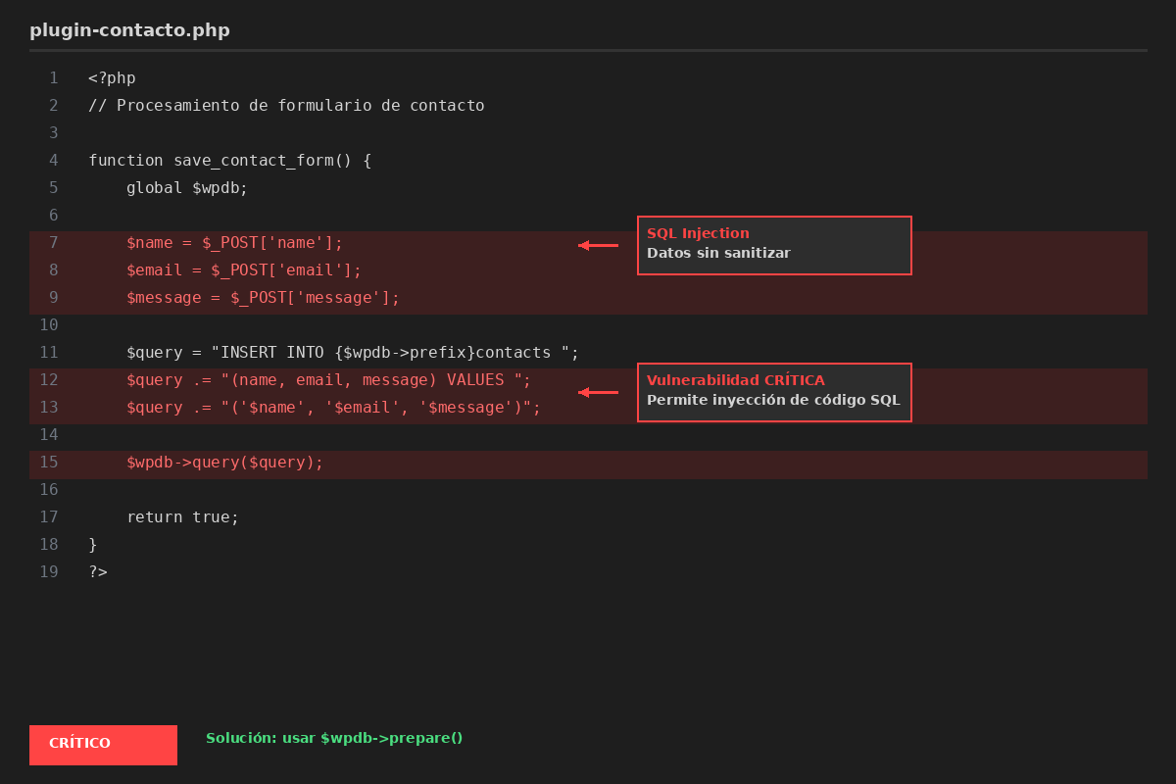This screenshot has width=1176, height=784.
Task: Place cursor on the $message = $_POST line
Action: [x=263, y=298]
